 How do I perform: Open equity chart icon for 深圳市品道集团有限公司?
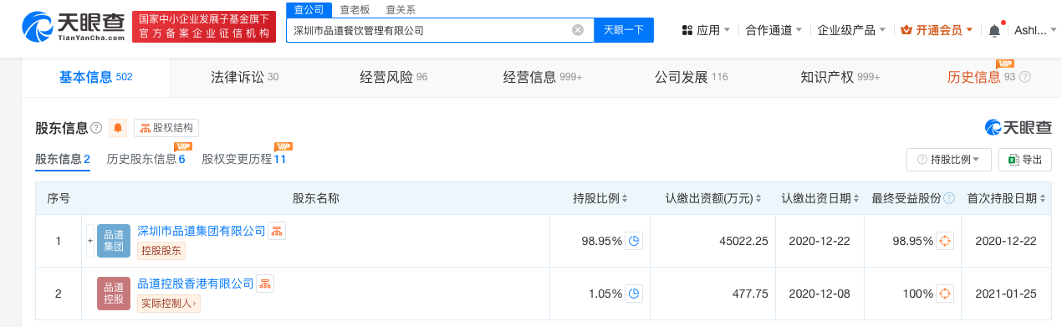pos(277,231)
